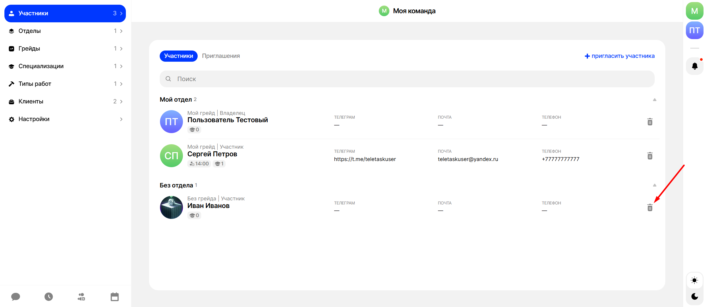Open Сергей Петров telegram link

(365, 159)
